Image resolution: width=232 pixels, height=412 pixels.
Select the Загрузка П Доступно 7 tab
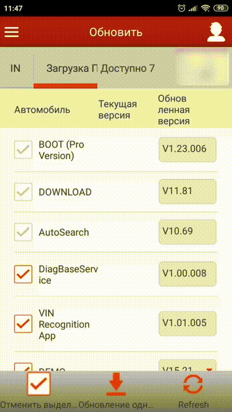coord(101,69)
